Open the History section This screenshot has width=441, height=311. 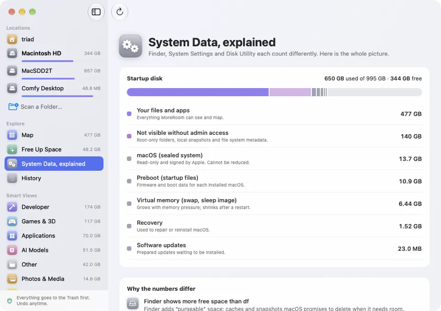coord(54,178)
